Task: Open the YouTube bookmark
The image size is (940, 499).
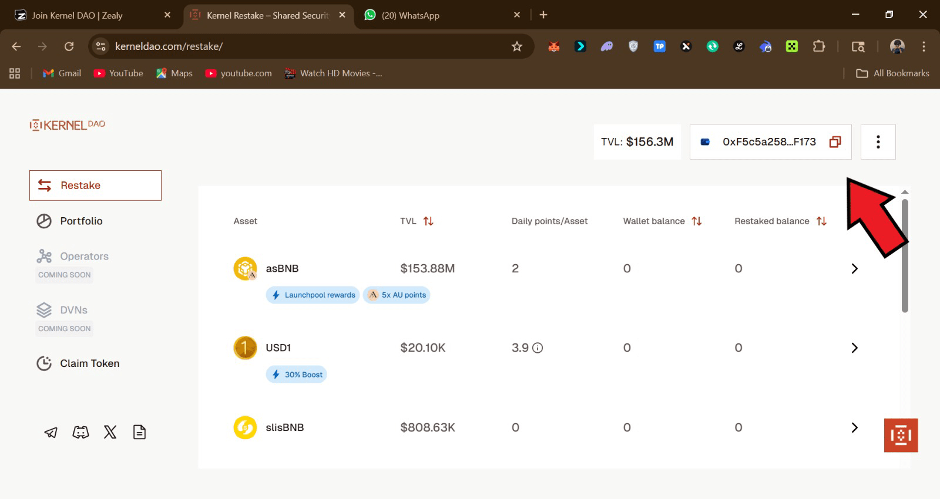Action: [x=119, y=73]
